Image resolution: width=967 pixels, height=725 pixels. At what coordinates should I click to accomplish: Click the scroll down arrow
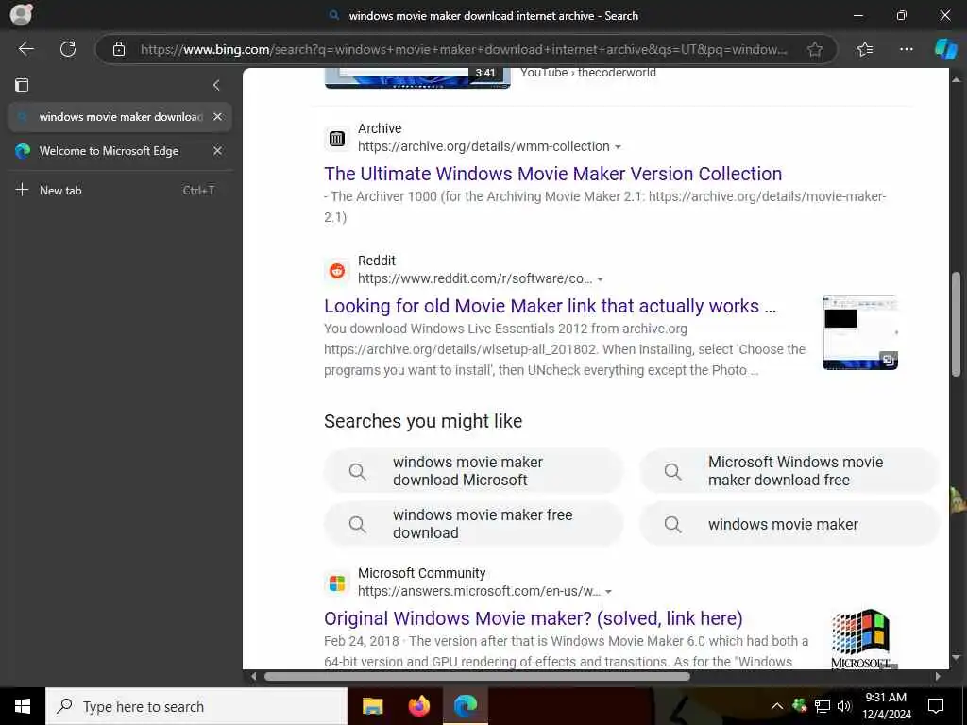click(956, 658)
